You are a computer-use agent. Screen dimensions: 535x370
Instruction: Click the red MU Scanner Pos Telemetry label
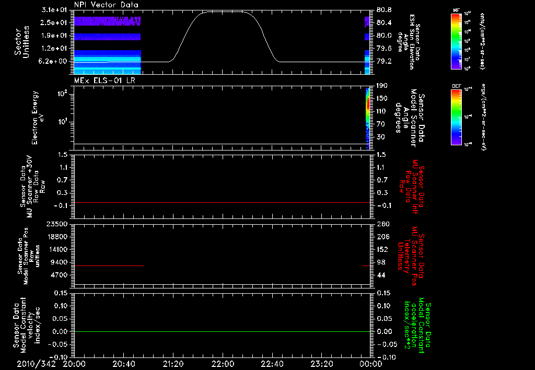pos(411,256)
